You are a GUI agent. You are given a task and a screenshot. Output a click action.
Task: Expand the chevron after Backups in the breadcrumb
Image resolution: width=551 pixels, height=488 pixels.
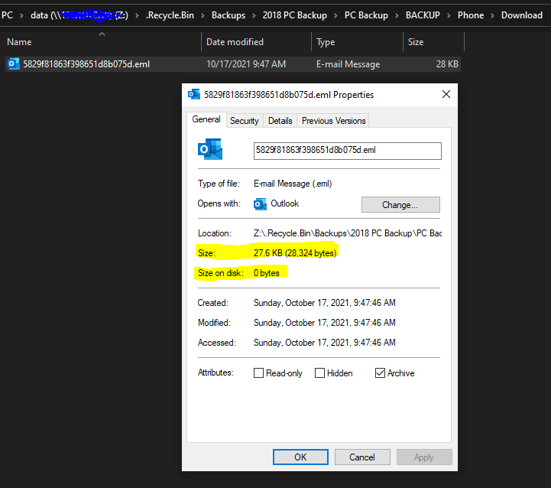click(254, 15)
